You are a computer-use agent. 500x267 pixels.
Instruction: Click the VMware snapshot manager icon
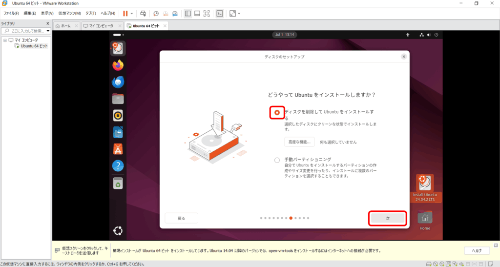tap(175, 14)
